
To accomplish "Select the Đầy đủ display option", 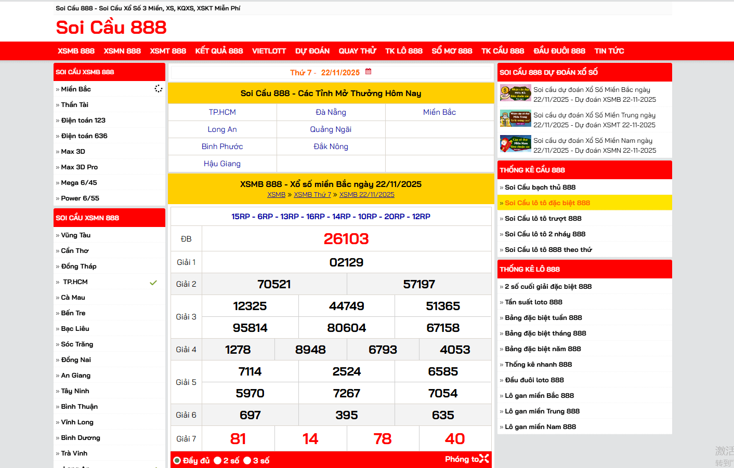I will (177, 459).
